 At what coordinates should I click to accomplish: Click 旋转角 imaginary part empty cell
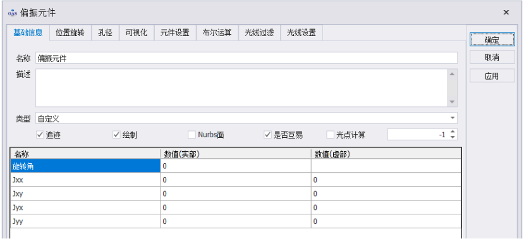coord(386,166)
